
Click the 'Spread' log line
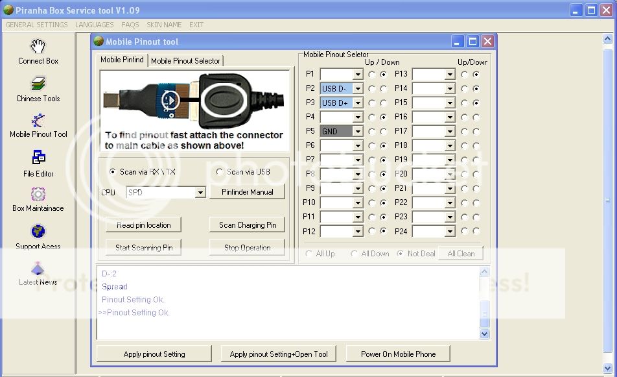115,286
